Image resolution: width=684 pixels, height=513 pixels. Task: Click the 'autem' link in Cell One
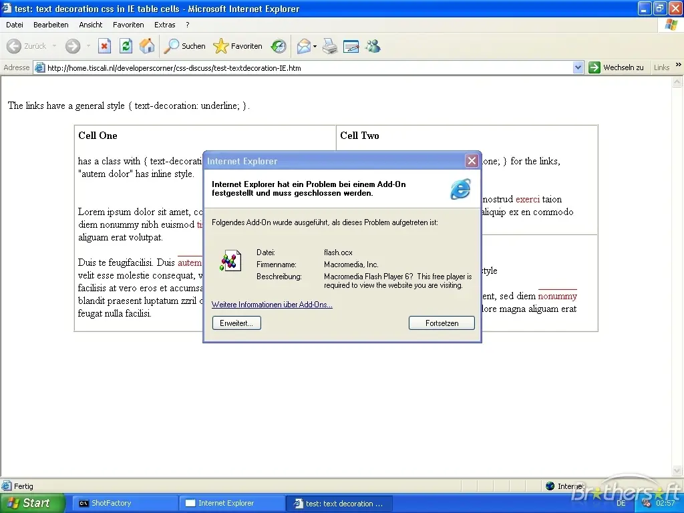(190, 263)
